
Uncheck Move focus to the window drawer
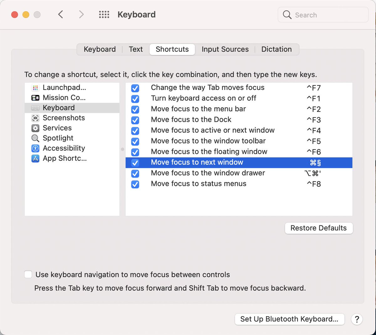tap(135, 173)
